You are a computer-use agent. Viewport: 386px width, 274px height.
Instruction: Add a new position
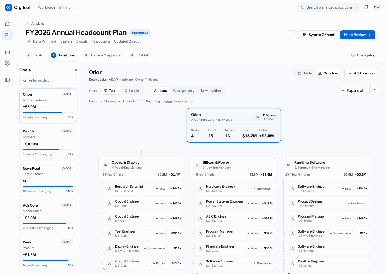(361, 73)
